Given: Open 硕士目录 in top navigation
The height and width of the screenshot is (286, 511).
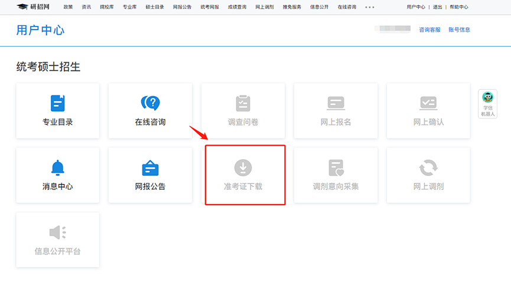Looking at the screenshot, I should point(155,7).
